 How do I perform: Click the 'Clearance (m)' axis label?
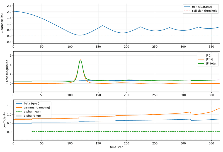click(x=2, y=23)
